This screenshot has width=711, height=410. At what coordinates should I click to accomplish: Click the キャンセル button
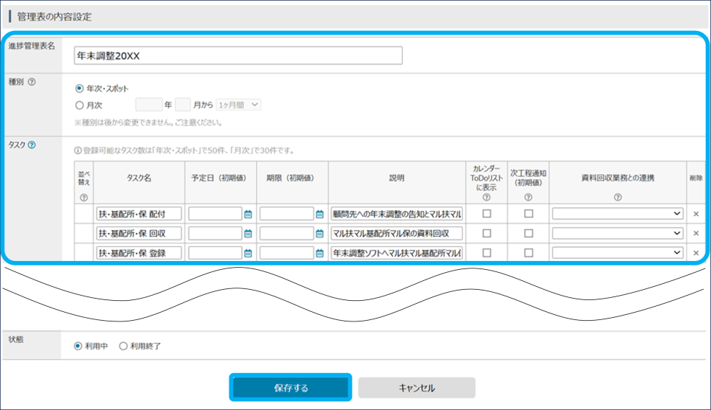click(x=417, y=388)
